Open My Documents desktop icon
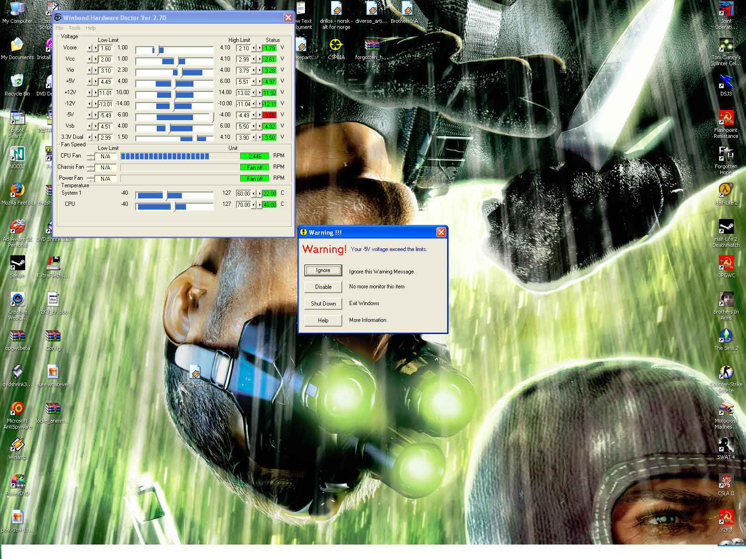 point(17,49)
